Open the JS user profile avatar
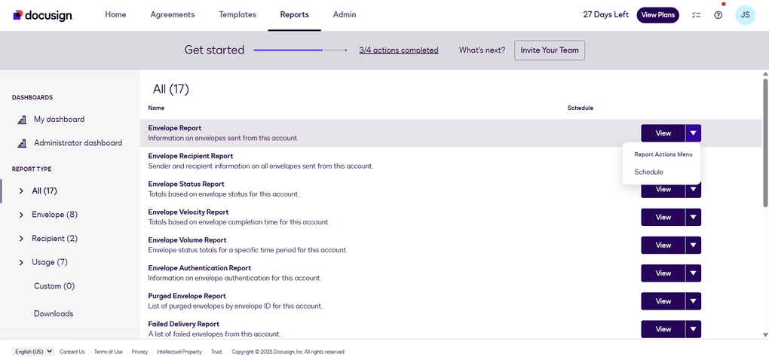The image size is (769, 360). [x=745, y=15]
